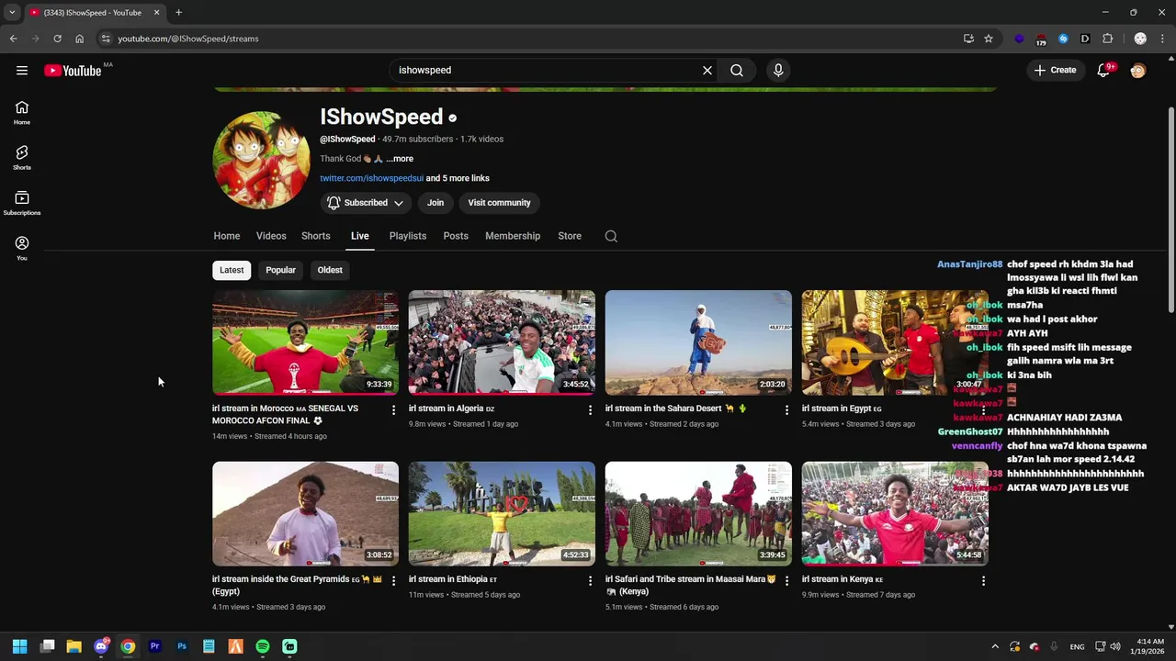Show hidden system tray icons chevron

tap(994, 646)
